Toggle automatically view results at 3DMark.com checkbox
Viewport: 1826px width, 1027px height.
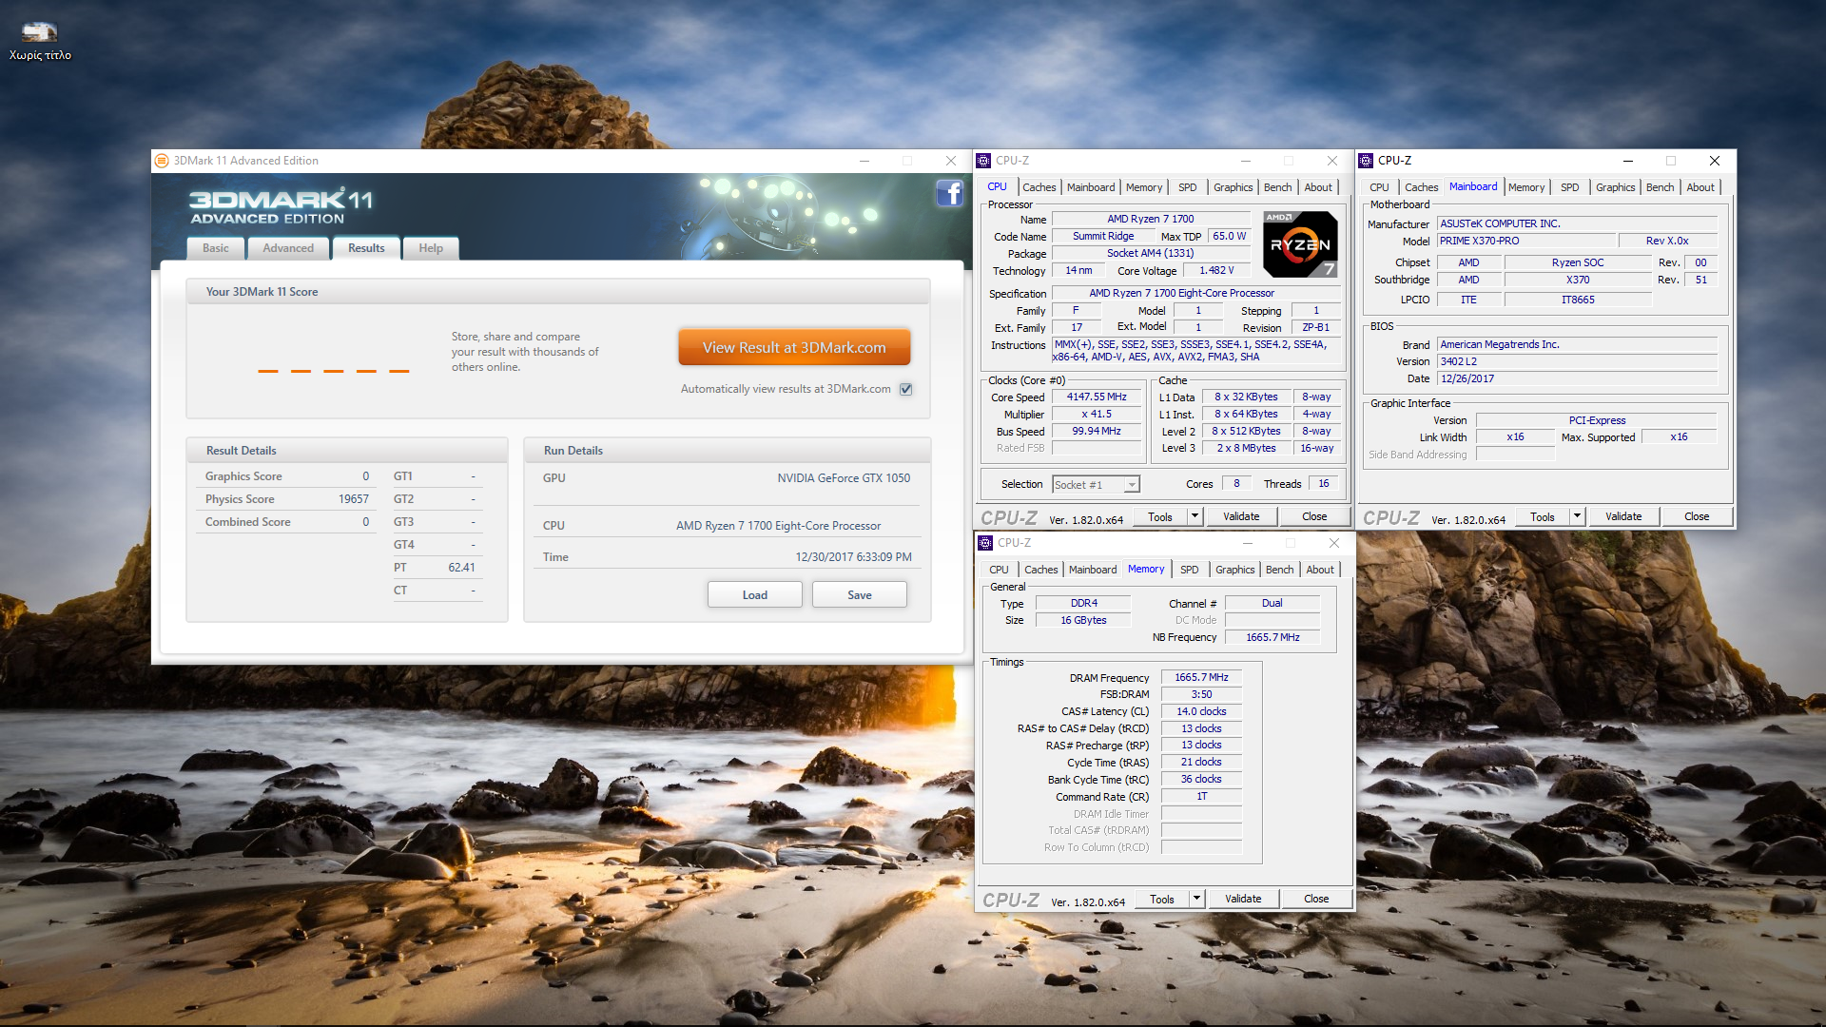tap(906, 389)
